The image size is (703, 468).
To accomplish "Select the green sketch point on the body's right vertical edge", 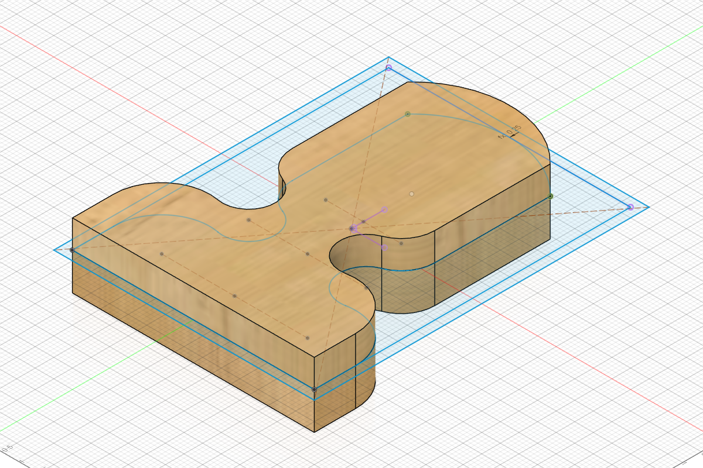I will click(551, 197).
